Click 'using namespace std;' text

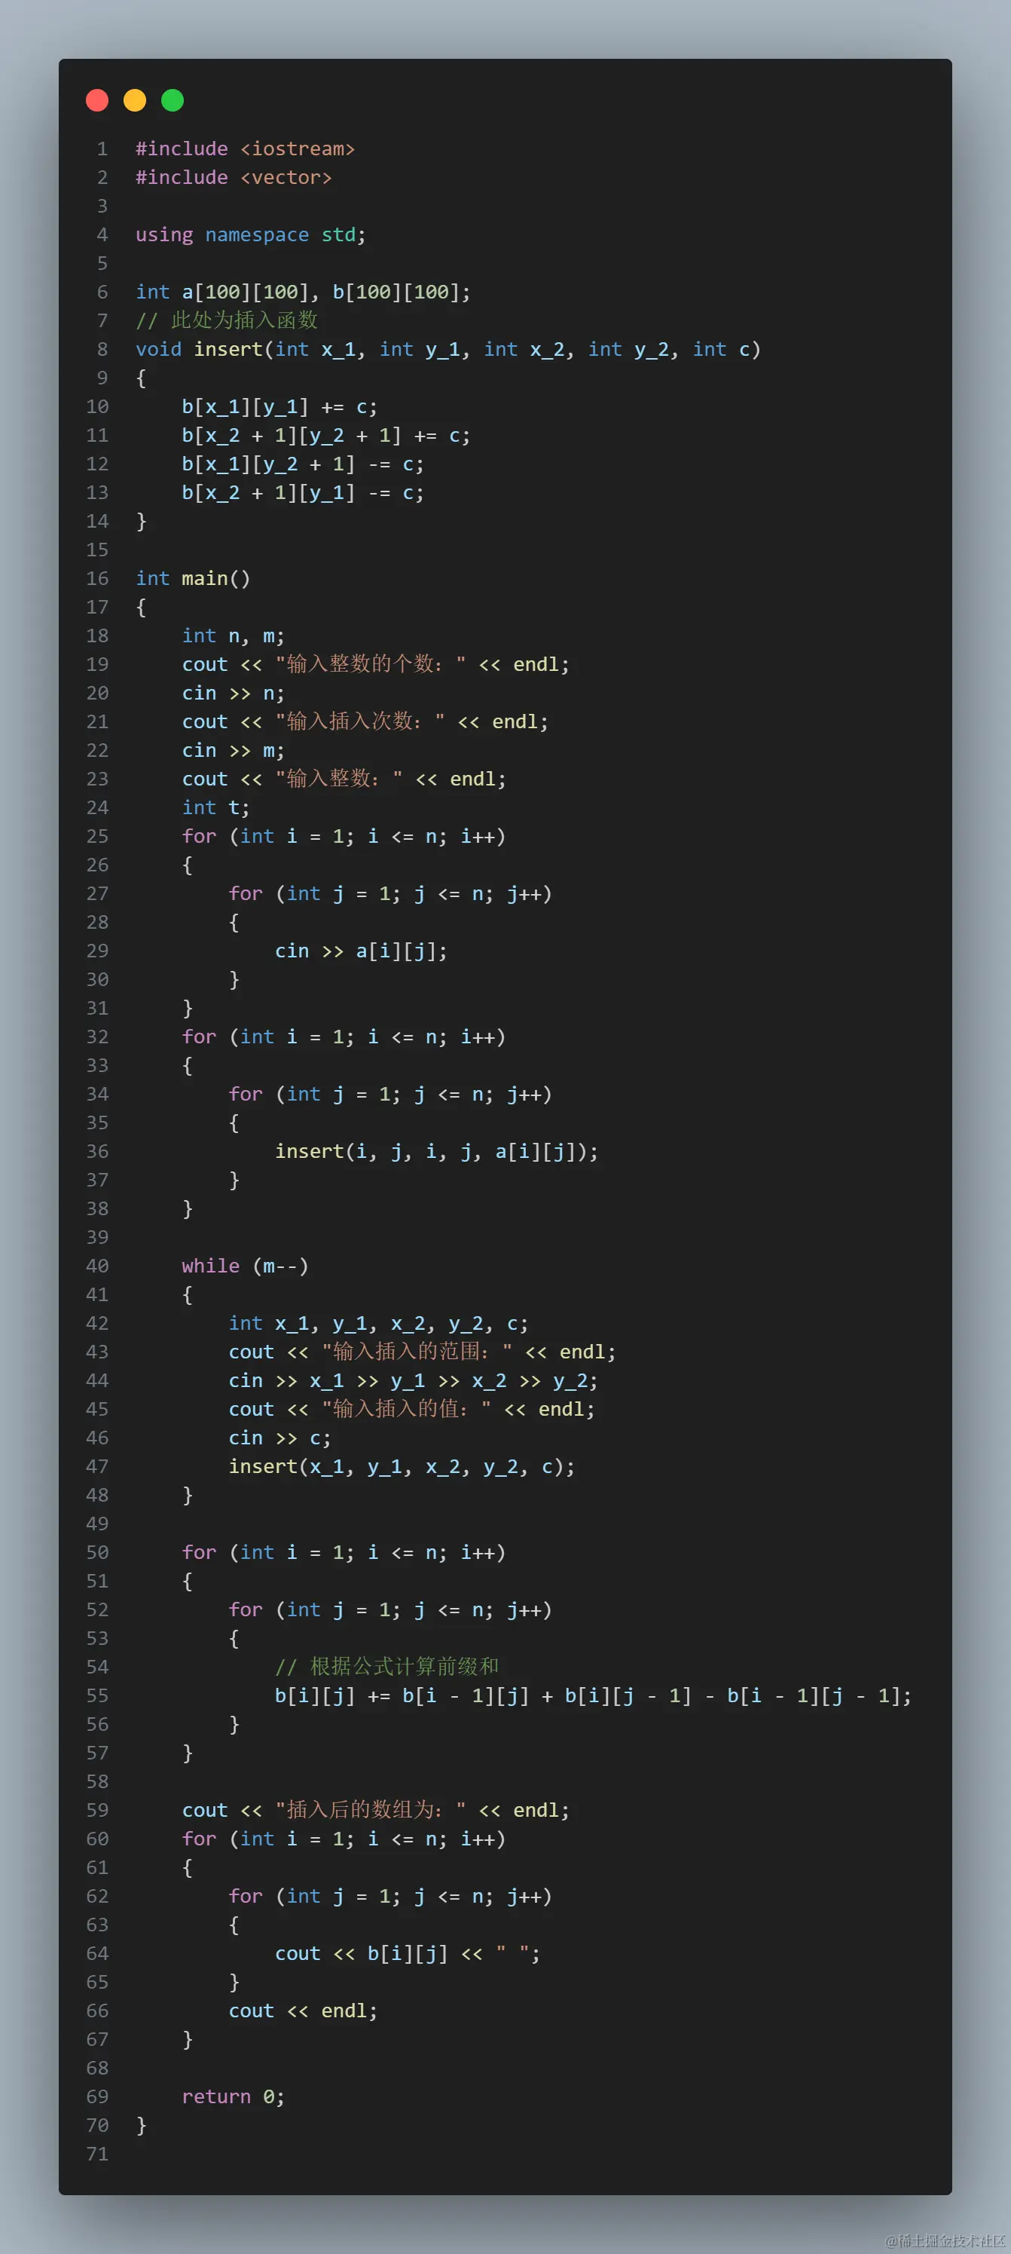pos(250,234)
